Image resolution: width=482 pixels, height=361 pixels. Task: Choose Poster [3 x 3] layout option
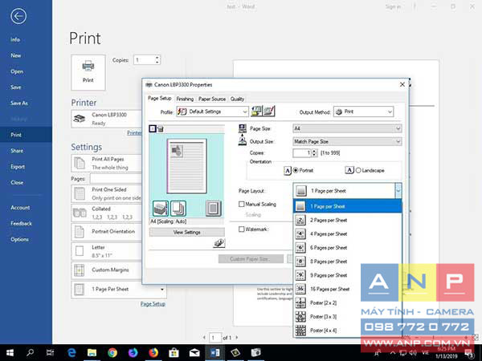[348, 317]
